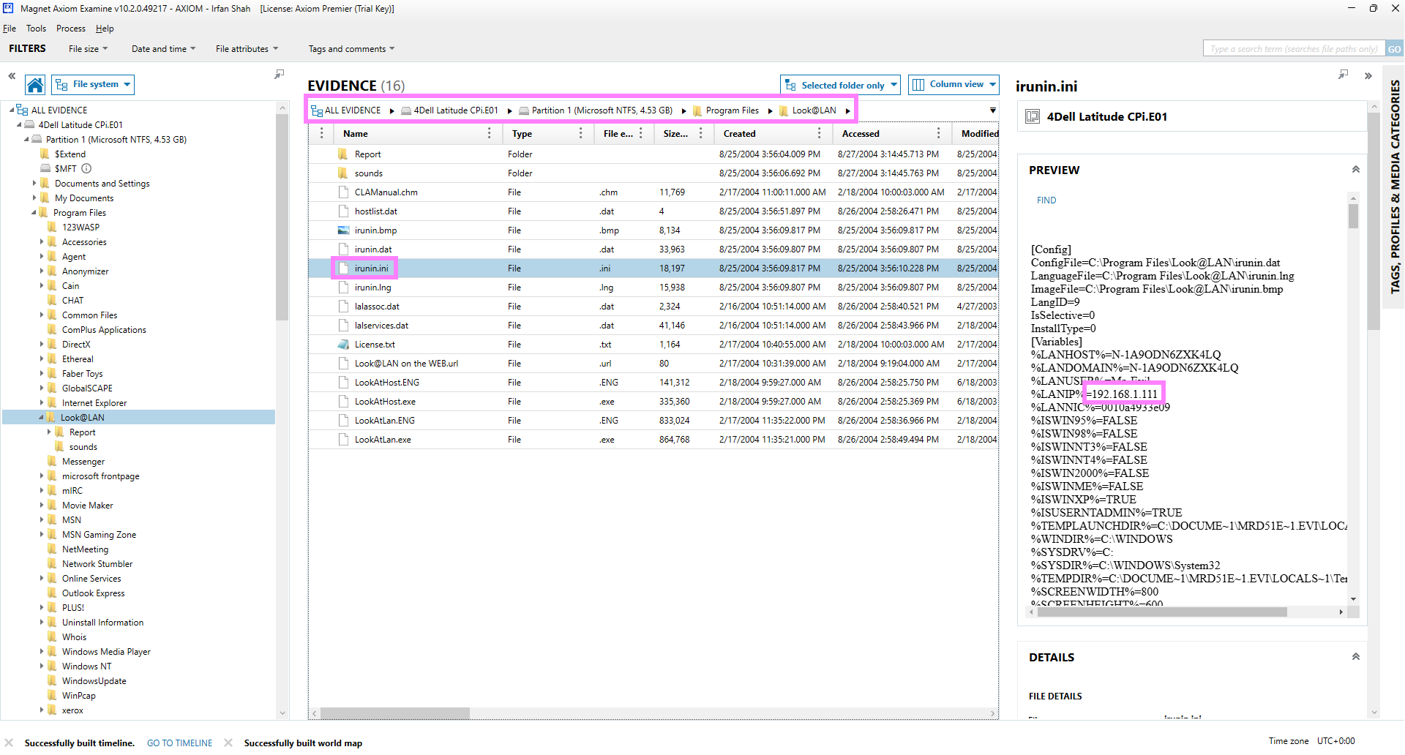Viewport: 1405px width, 755px height.
Task: Sort by Size column header
Action: (675, 133)
